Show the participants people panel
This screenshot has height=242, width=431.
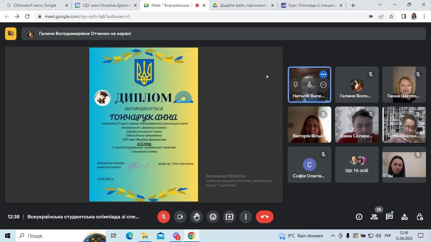(374, 217)
